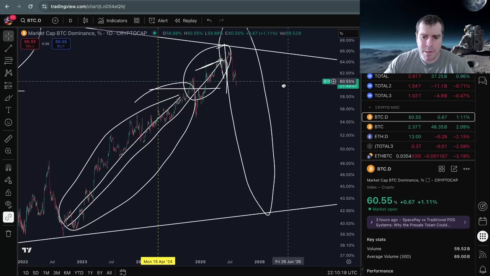Open the chart settings gear on time axis
The height and width of the screenshot is (276, 490).
[x=349, y=261]
